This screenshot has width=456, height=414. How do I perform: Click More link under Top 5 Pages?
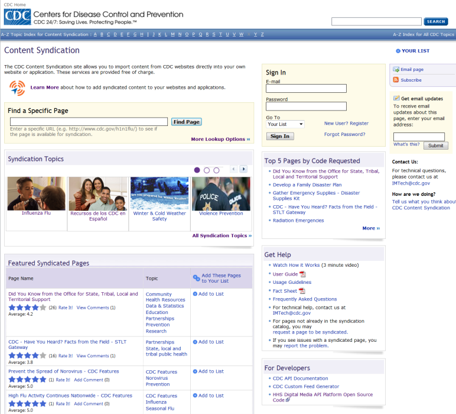click(x=371, y=228)
